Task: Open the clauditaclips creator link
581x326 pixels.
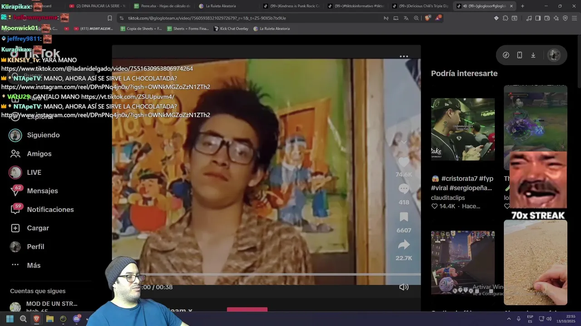Action: coord(448,197)
